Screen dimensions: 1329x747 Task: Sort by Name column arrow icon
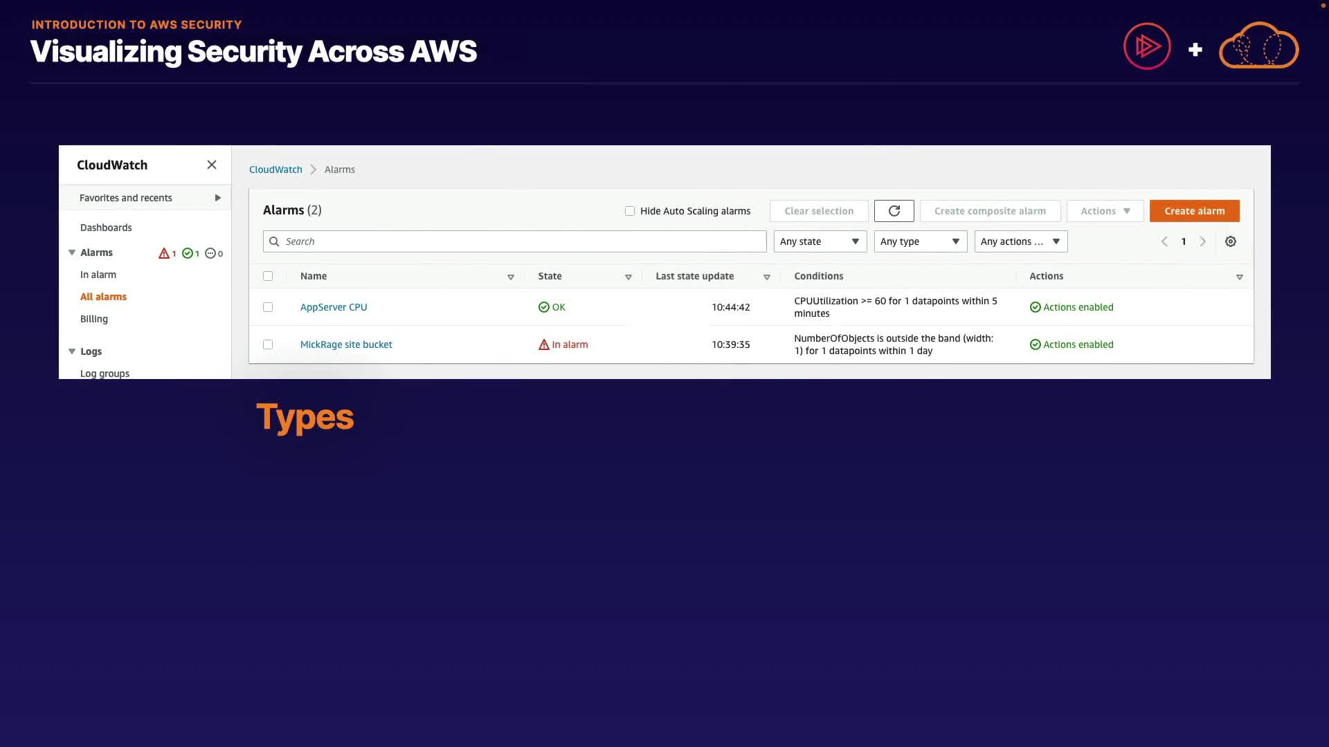point(511,277)
